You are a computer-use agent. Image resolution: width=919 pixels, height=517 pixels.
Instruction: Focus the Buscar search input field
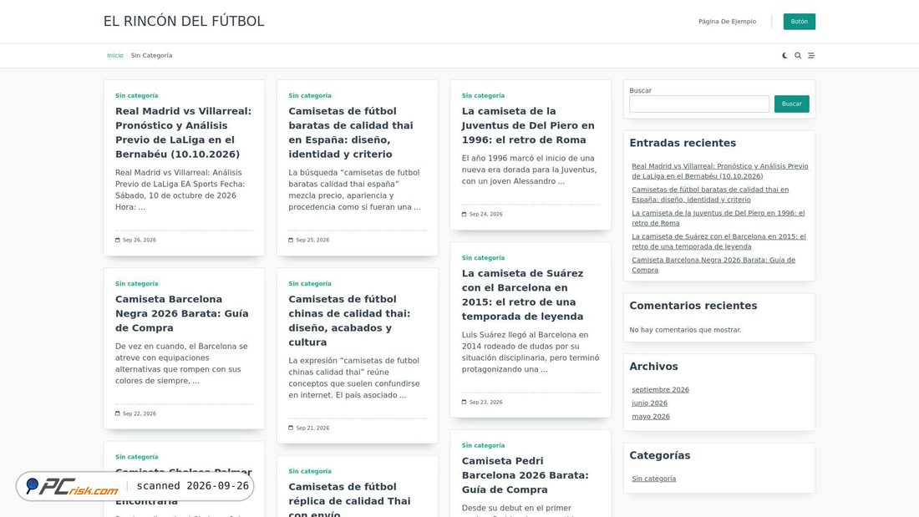tap(698, 104)
